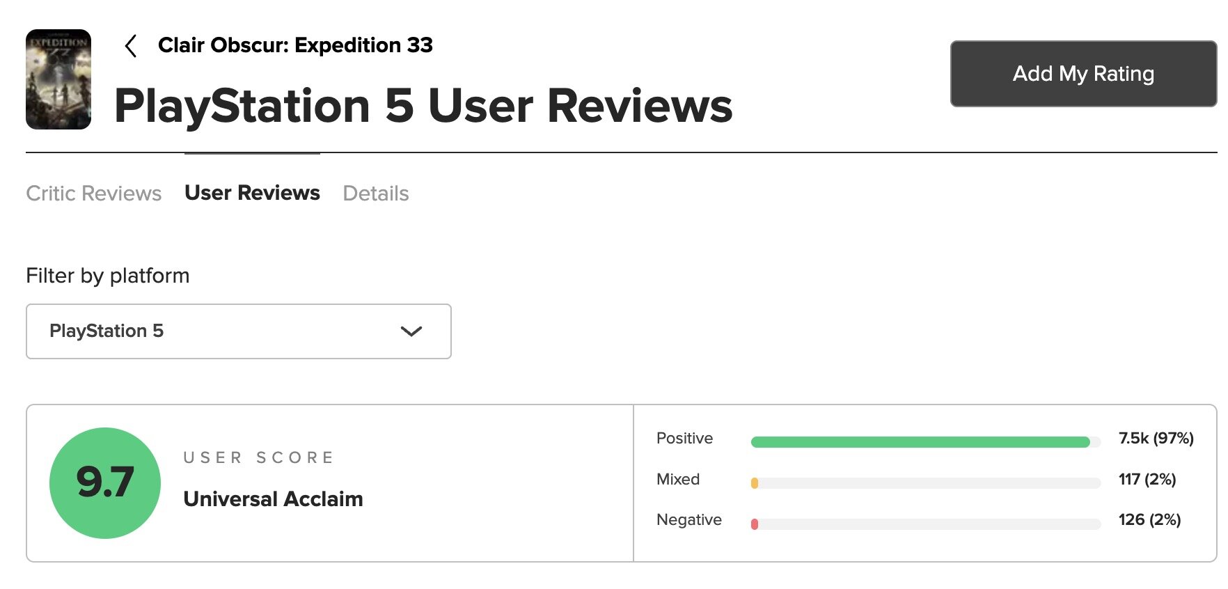Click the 126 (2%) negative count
The width and height of the screenshot is (1228, 589).
click(x=1149, y=519)
